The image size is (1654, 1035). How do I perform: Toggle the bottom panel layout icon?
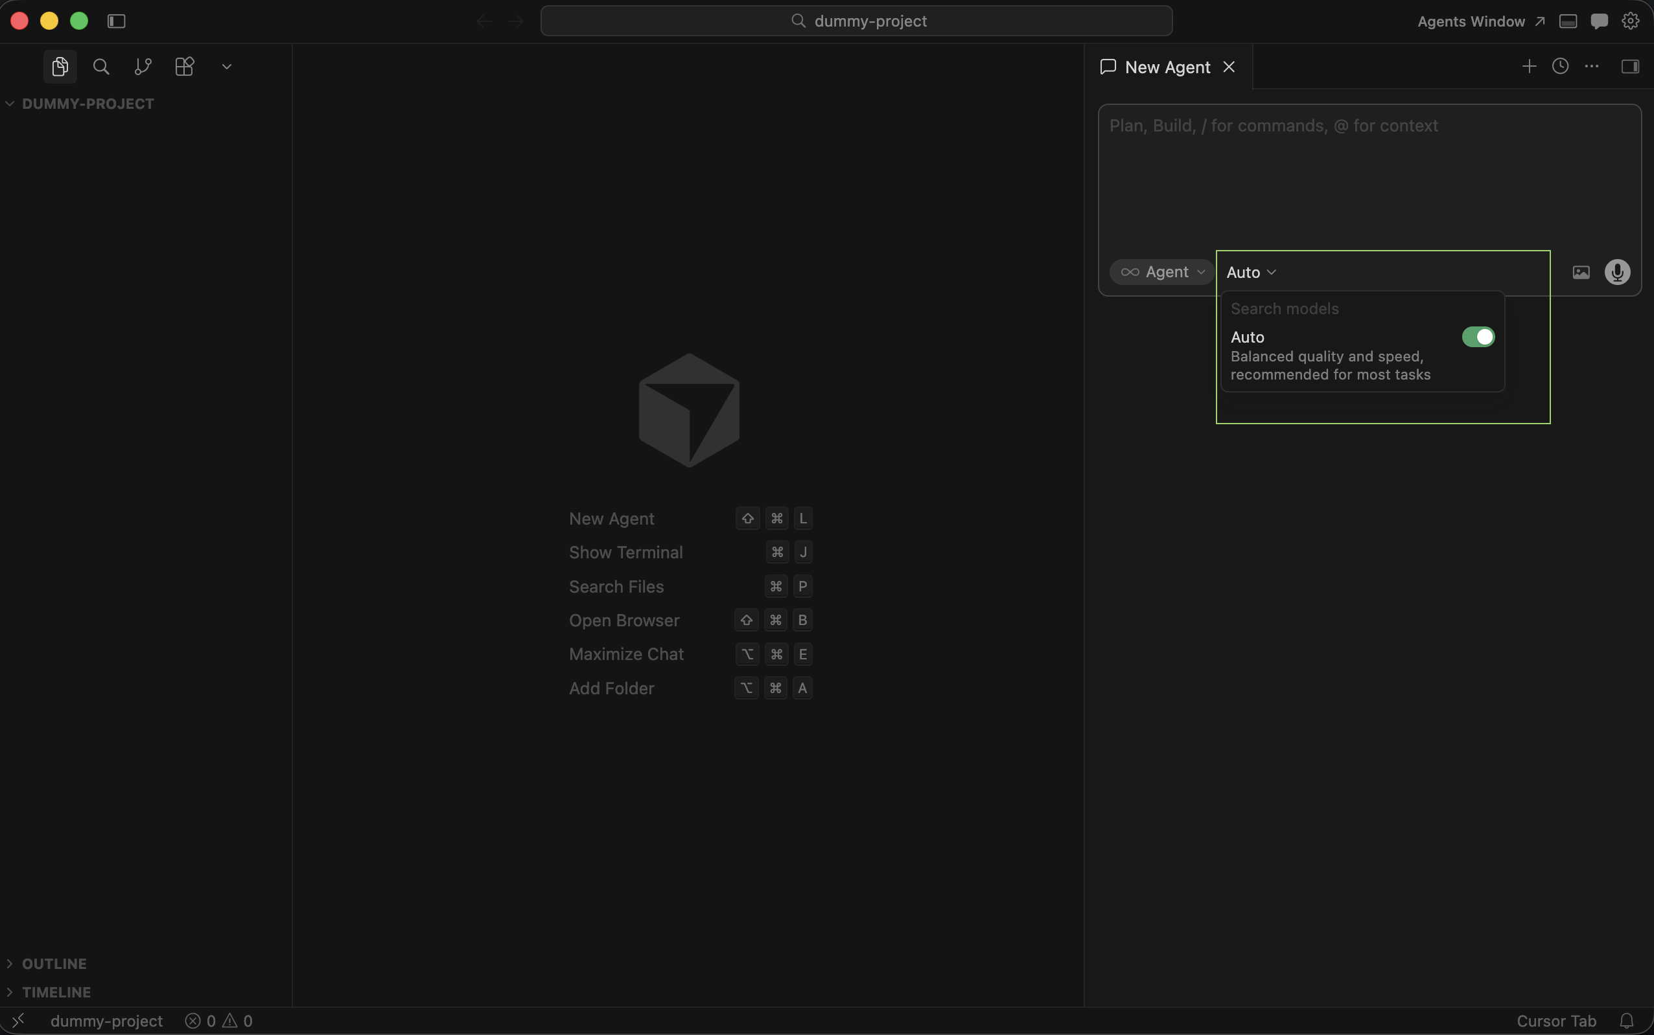pyautogui.click(x=1568, y=21)
